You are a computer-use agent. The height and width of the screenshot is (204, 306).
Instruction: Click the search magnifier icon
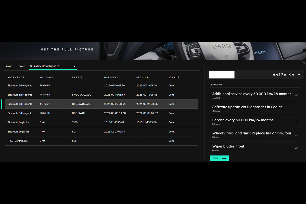[x=31, y=67]
